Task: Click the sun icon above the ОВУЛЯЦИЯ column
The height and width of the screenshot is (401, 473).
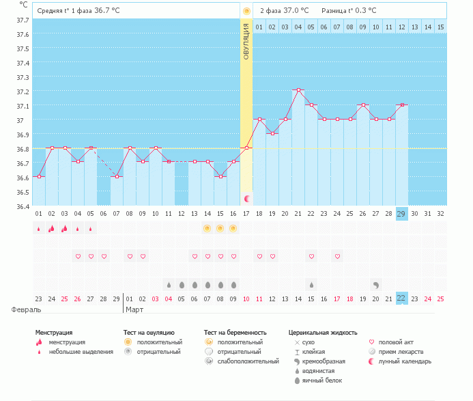Action: [x=246, y=11]
